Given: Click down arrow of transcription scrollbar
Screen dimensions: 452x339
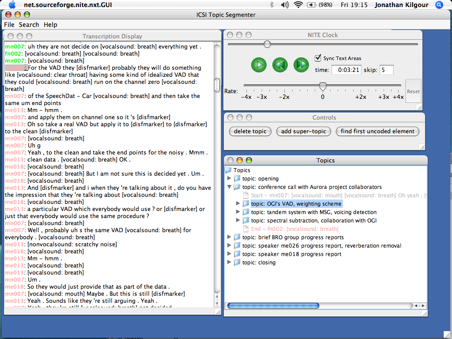Looking at the screenshot, I should [217, 303].
